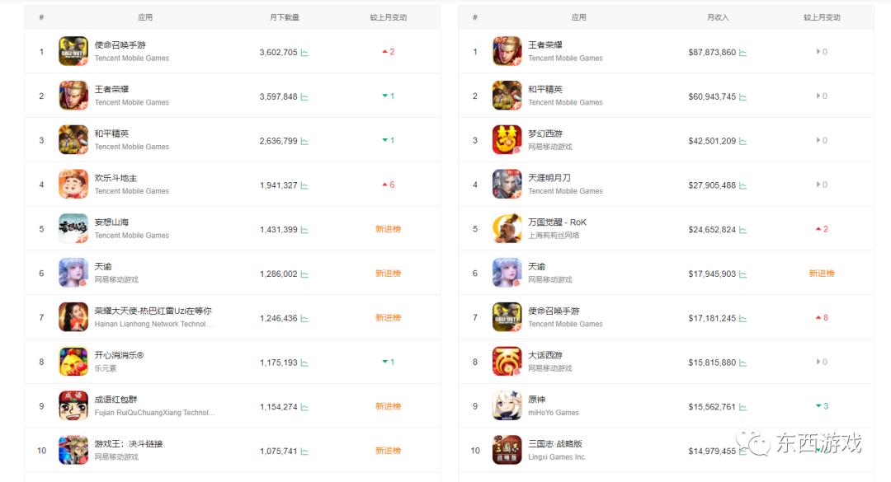Screen dimensions: 891x482
Task: Click the 欢乐斗地主 app icon
Action: 73,184
